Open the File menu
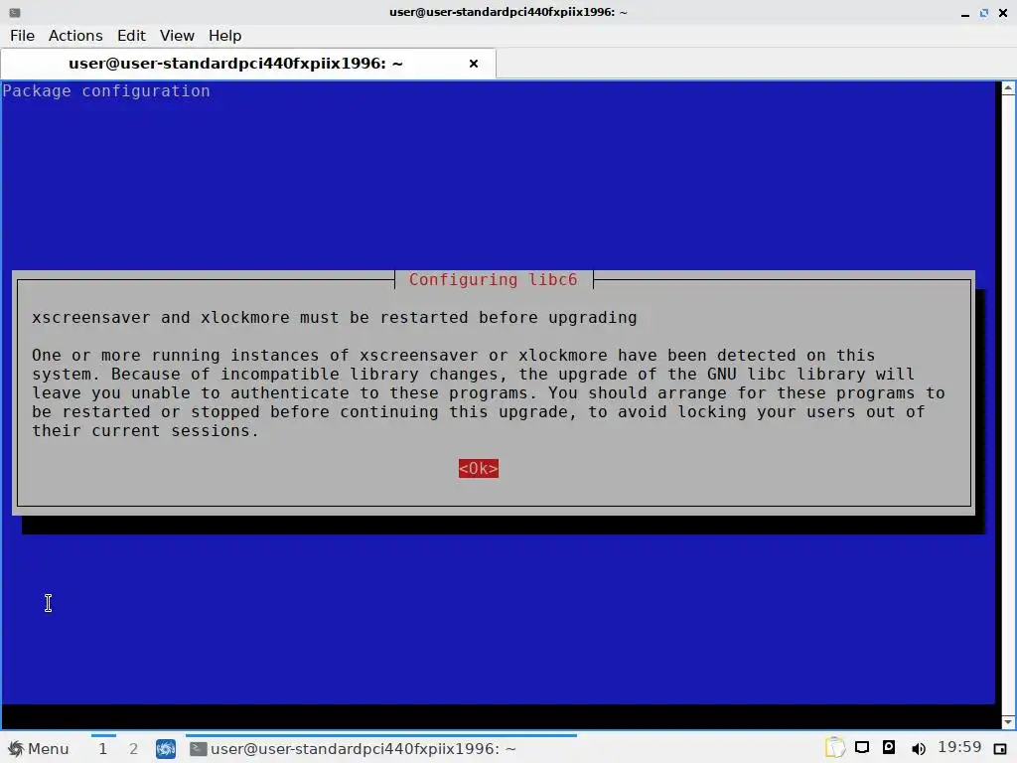The height and width of the screenshot is (763, 1017). pyautogui.click(x=22, y=36)
